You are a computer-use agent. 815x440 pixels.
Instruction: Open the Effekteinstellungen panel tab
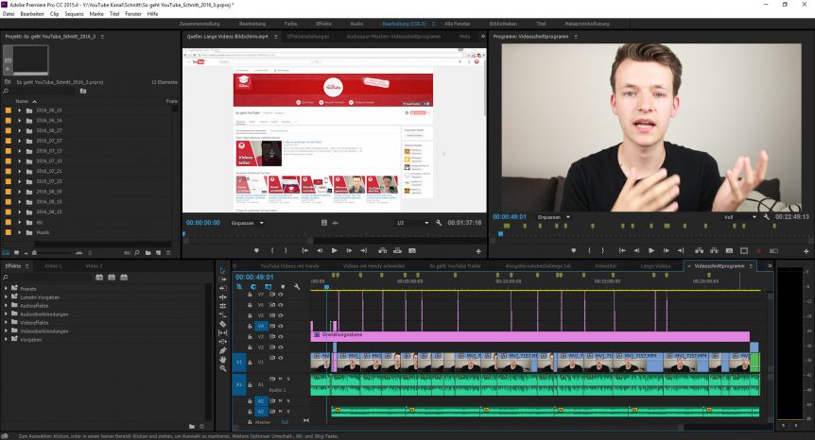click(x=308, y=36)
